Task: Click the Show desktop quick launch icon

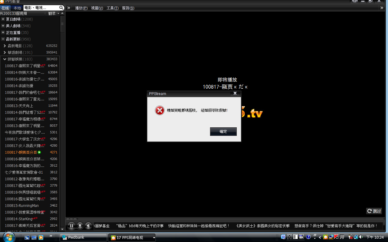Action: tap(34, 237)
